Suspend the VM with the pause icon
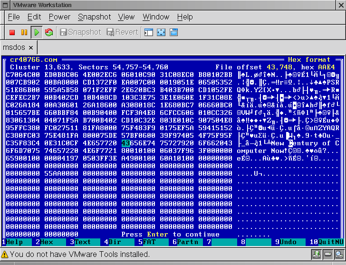Viewport: 346px width, 265px height. (24, 32)
